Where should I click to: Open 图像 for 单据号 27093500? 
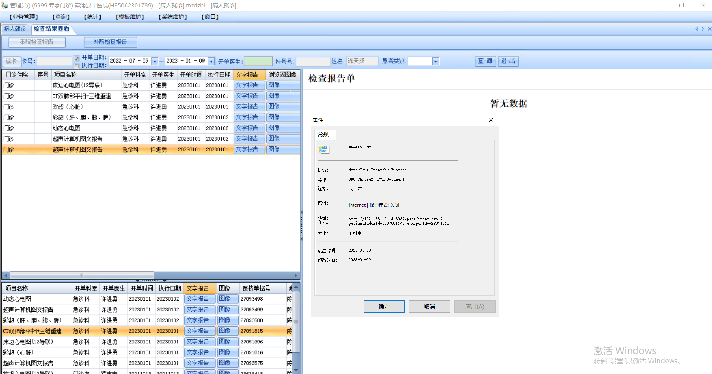(228, 320)
